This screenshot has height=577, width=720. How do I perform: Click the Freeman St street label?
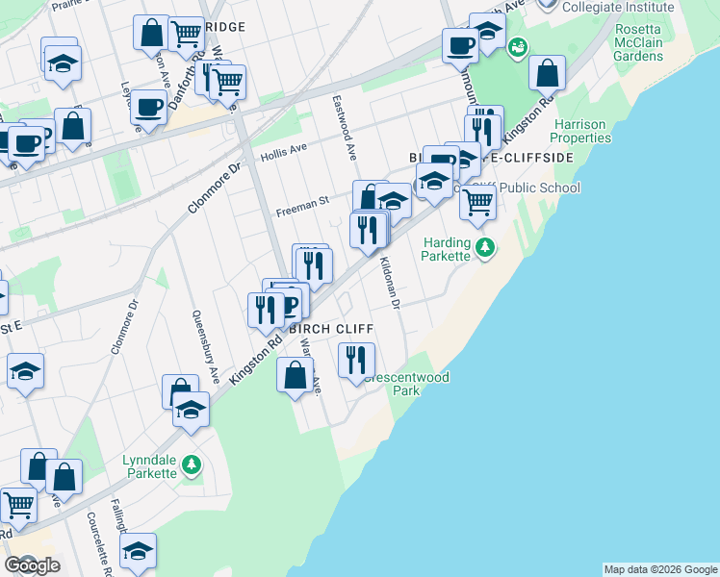pos(302,207)
